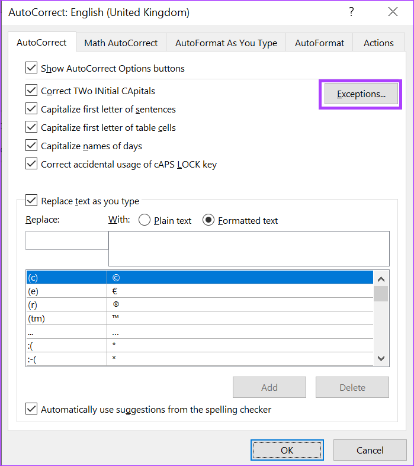Open the AutoFormat tab
This screenshot has height=466, width=414.
[319, 43]
